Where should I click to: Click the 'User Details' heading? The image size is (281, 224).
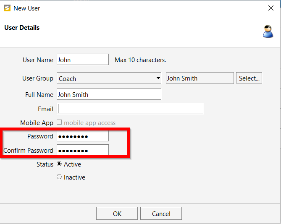tap(22, 28)
